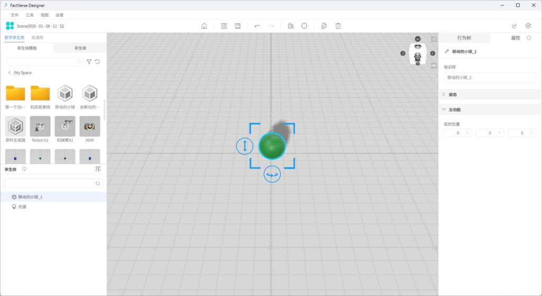Collapse the 主功能 section
542x296 pixels.
444,110
